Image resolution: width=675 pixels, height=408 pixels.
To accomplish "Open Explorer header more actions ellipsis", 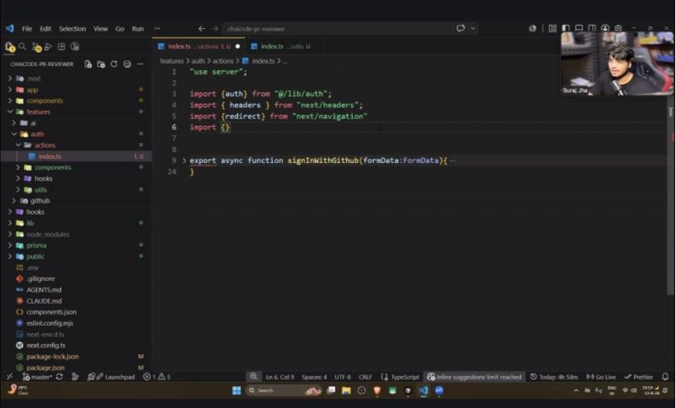I will point(141,64).
